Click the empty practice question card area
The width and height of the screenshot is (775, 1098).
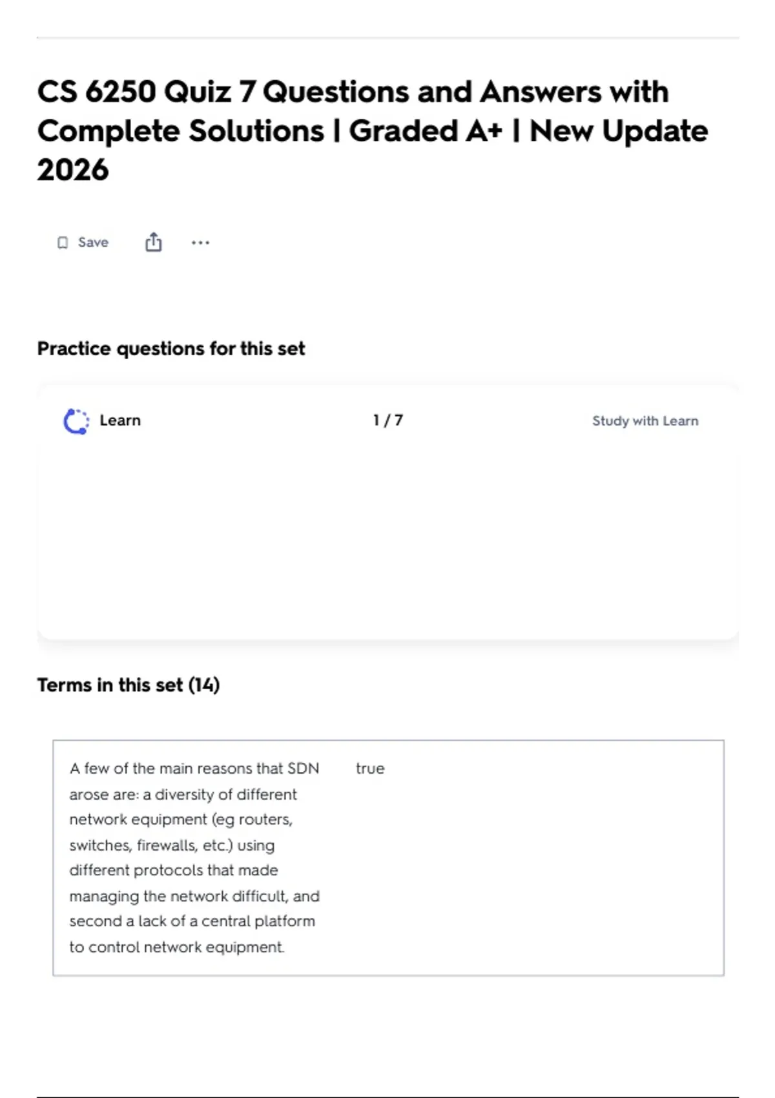387,536
